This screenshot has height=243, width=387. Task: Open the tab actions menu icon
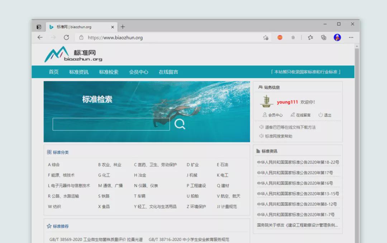point(39,27)
